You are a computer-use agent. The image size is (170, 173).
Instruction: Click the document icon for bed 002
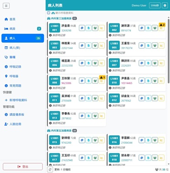coord(148,28)
